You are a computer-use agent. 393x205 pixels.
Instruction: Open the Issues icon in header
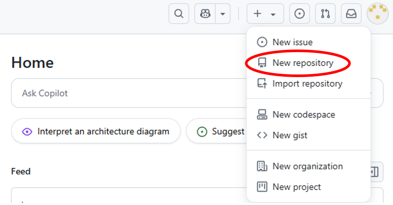click(300, 13)
